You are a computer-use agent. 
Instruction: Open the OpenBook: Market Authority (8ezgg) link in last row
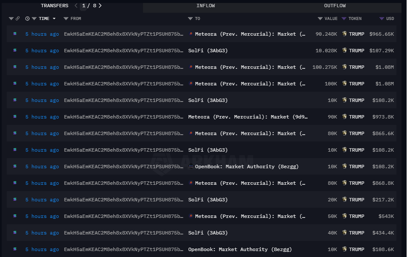click(x=240, y=249)
